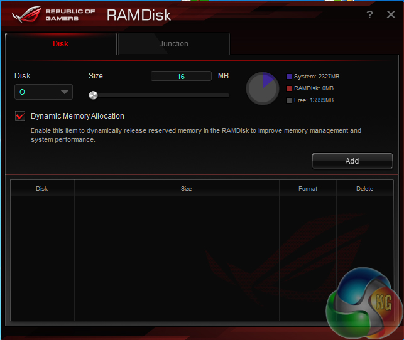Click the red RAMDisk color swatch
404x340 pixels.
point(289,88)
